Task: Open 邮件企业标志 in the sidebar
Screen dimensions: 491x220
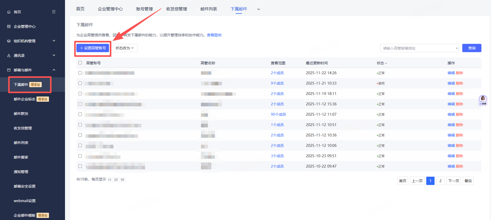Action: click(25, 99)
